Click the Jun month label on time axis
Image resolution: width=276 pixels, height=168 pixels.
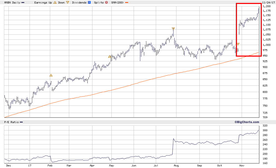[134, 166]
